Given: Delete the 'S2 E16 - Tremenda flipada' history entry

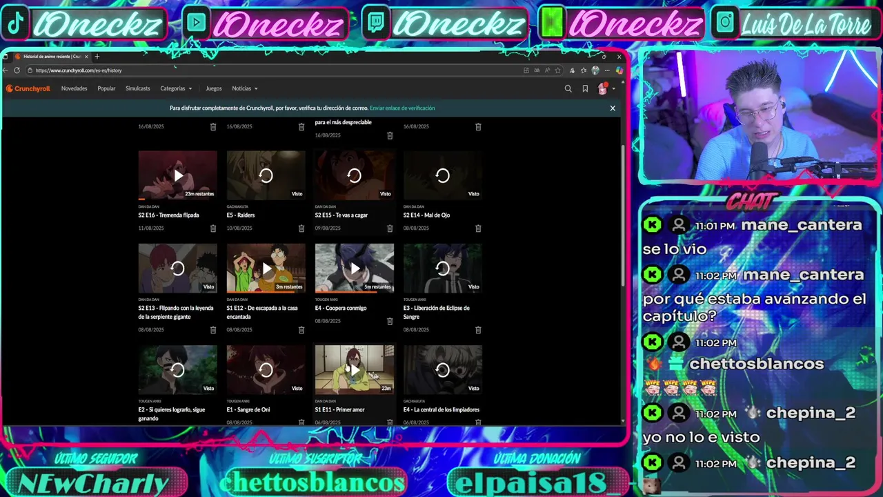Looking at the screenshot, I should tap(213, 228).
